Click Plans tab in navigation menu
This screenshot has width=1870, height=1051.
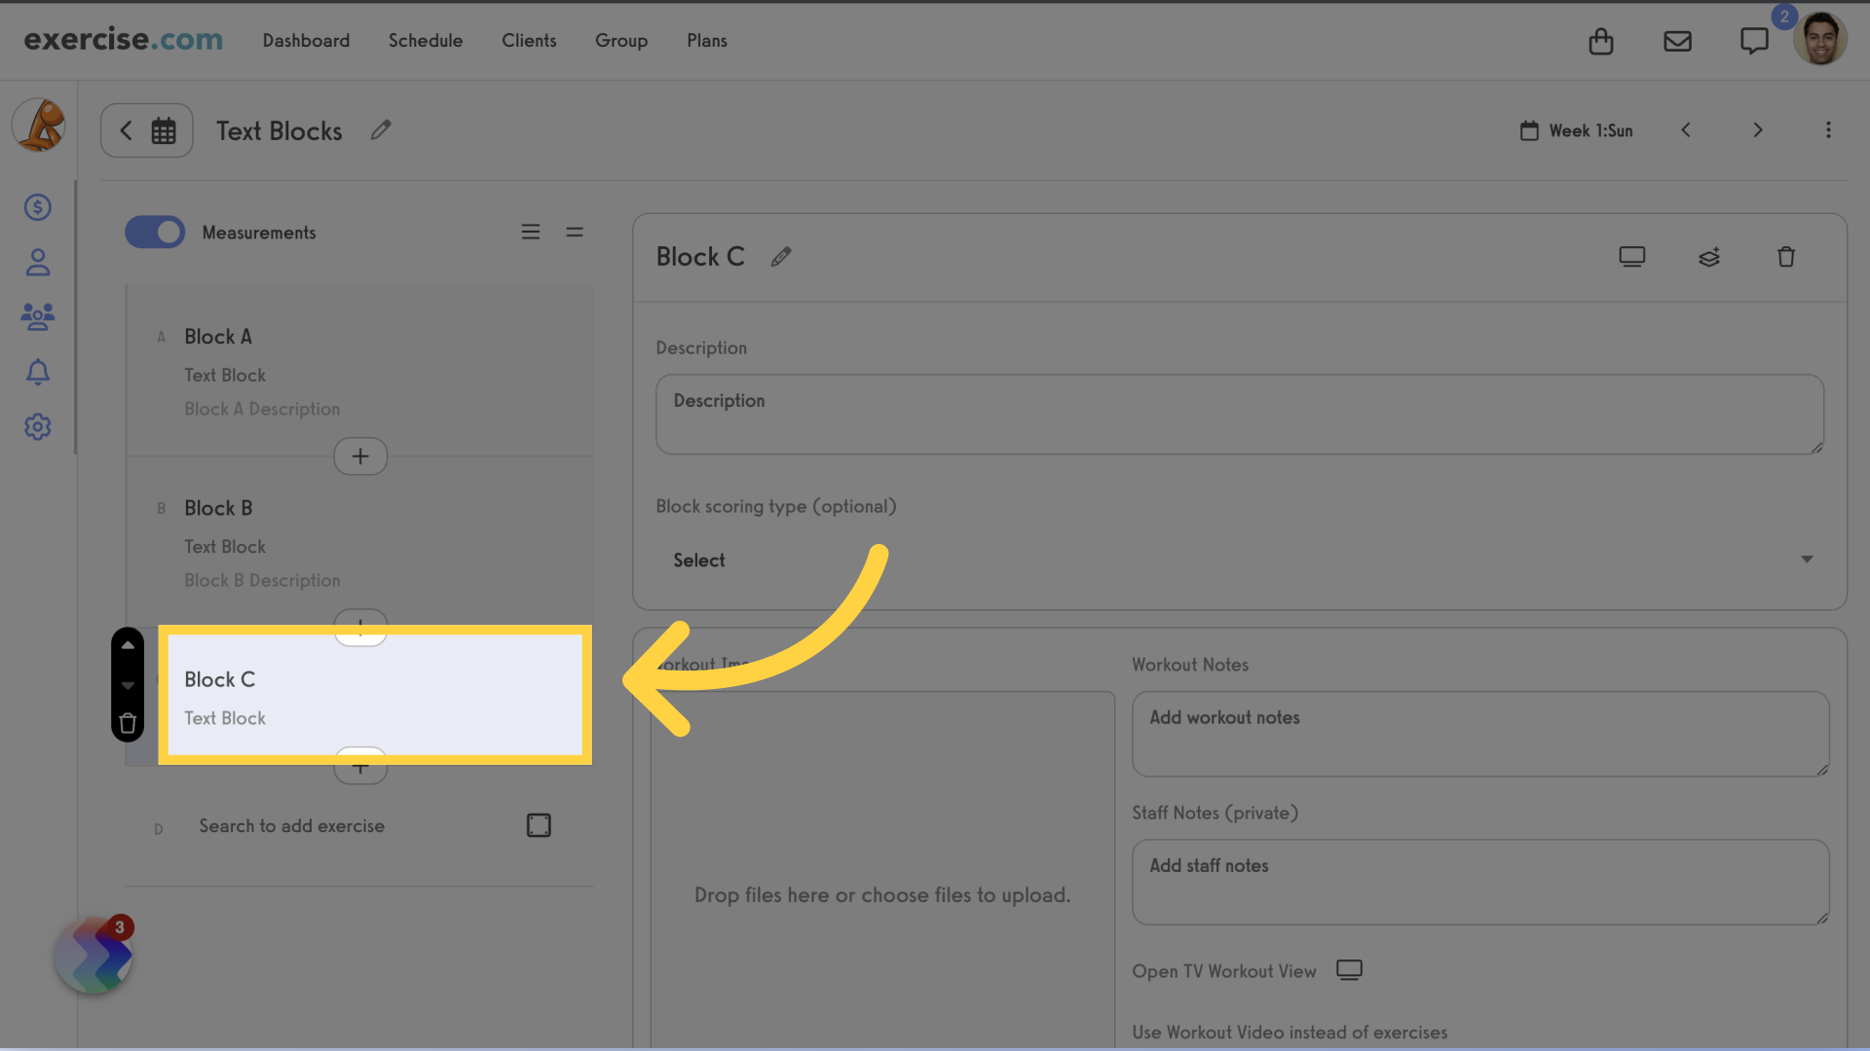point(706,41)
